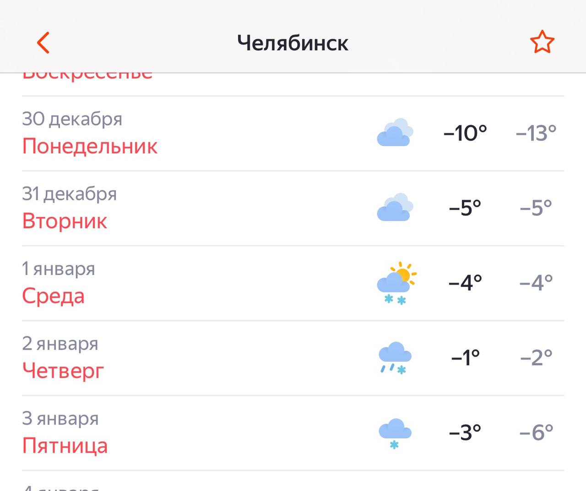Tap the -6° night temperature on Friday
This screenshot has width=586, height=491.
click(536, 432)
